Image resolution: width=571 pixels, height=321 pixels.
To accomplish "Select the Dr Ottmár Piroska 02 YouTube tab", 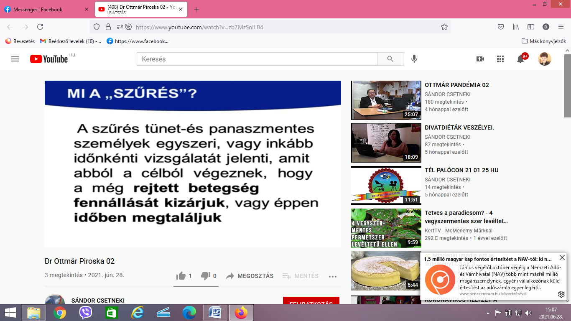I will tap(140, 10).
